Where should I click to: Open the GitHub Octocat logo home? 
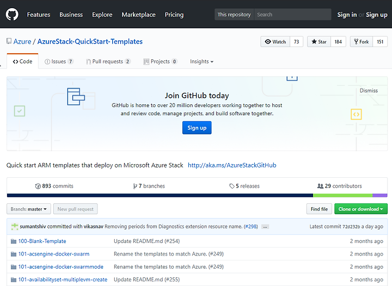click(x=12, y=15)
